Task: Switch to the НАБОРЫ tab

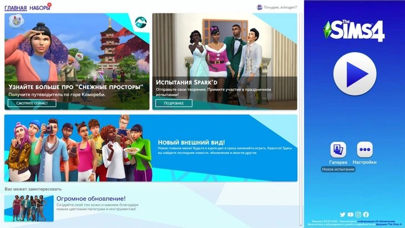Action: [x=39, y=8]
